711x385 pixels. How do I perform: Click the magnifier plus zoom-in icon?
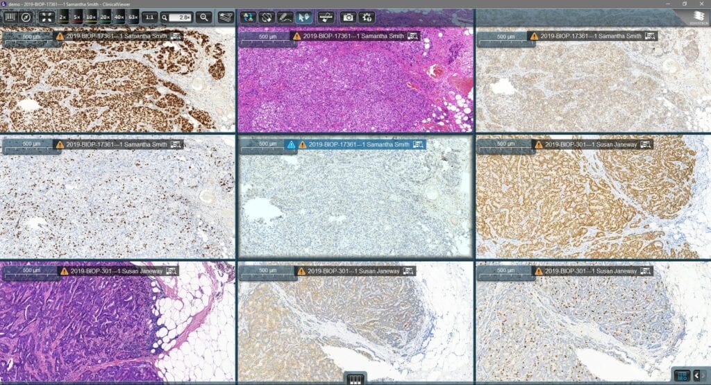point(204,17)
